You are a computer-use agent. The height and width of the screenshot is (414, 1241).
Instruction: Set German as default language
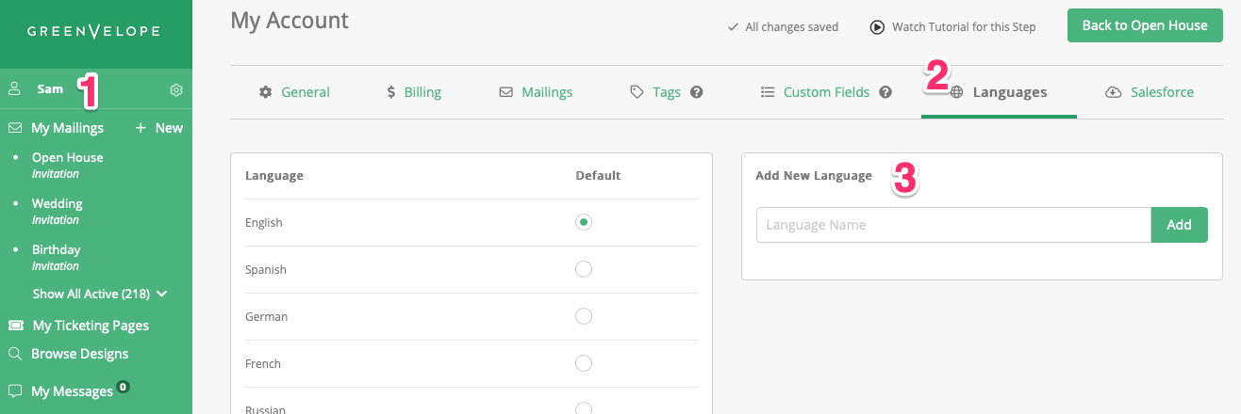(584, 316)
